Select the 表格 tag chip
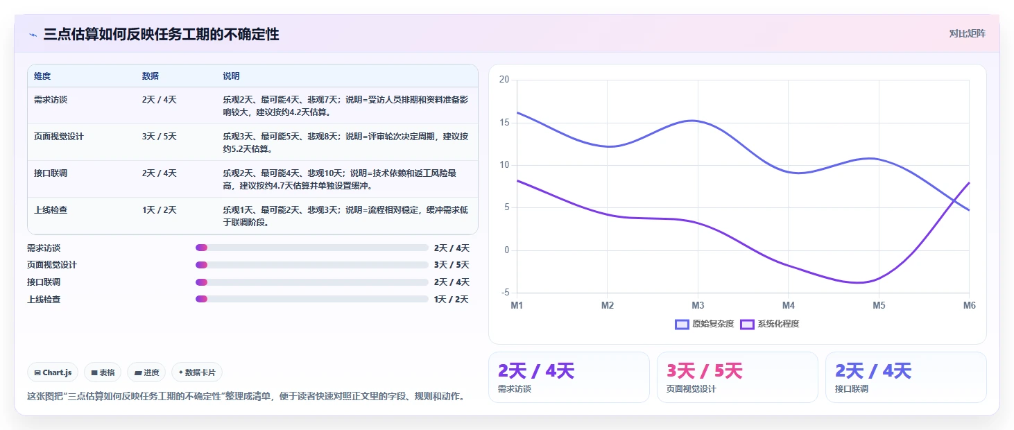Viewport: 1014px width, 430px height. (103, 372)
